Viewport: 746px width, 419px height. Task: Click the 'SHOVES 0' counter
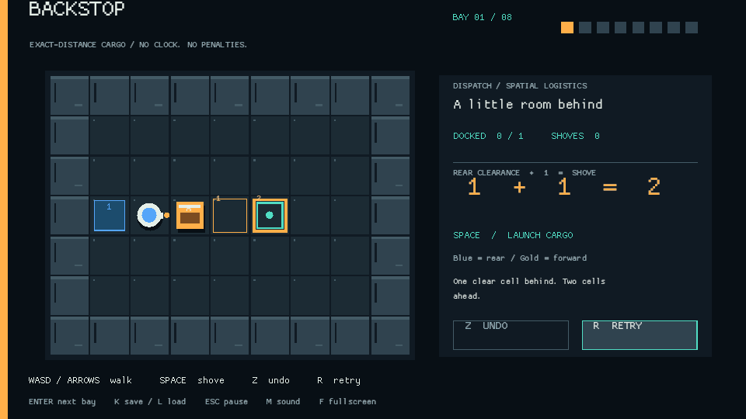point(575,136)
